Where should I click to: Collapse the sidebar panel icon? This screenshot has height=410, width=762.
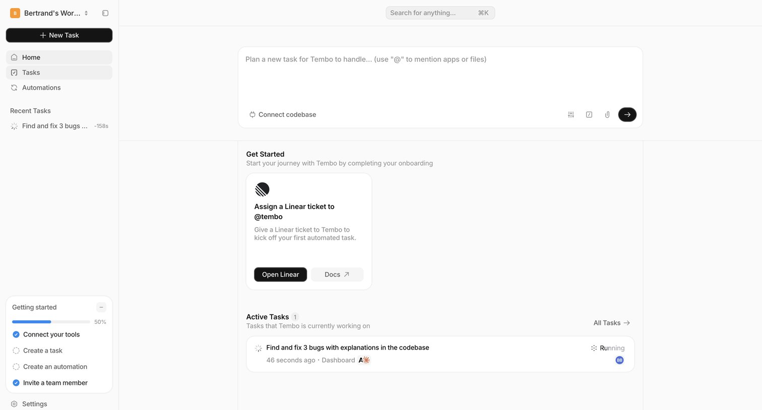click(105, 13)
